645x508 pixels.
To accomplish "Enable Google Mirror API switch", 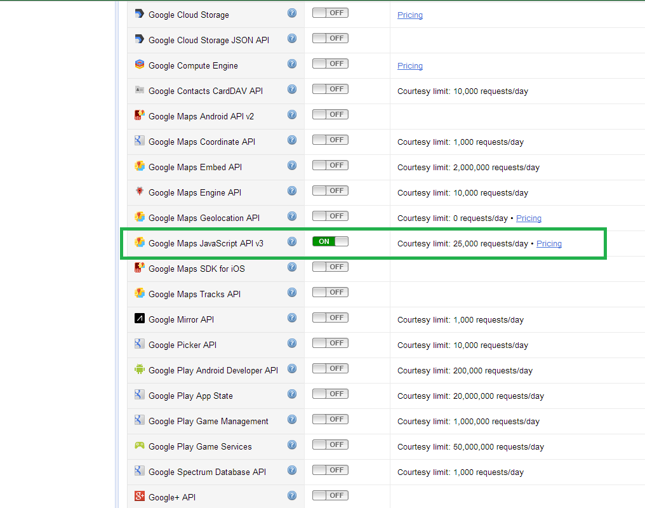I will 330,318.
